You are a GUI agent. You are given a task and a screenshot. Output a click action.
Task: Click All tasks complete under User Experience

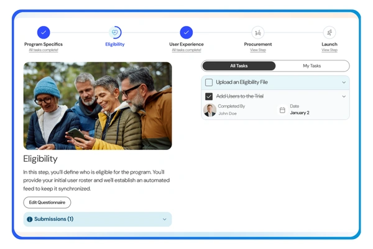click(x=186, y=50)
